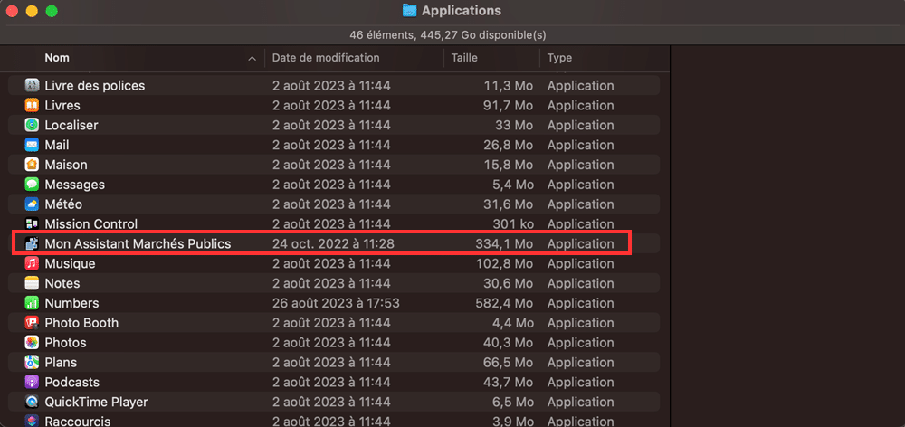Click the green Localiser app icon
This screenshot has height=427, width=905.
coord(32,126)
